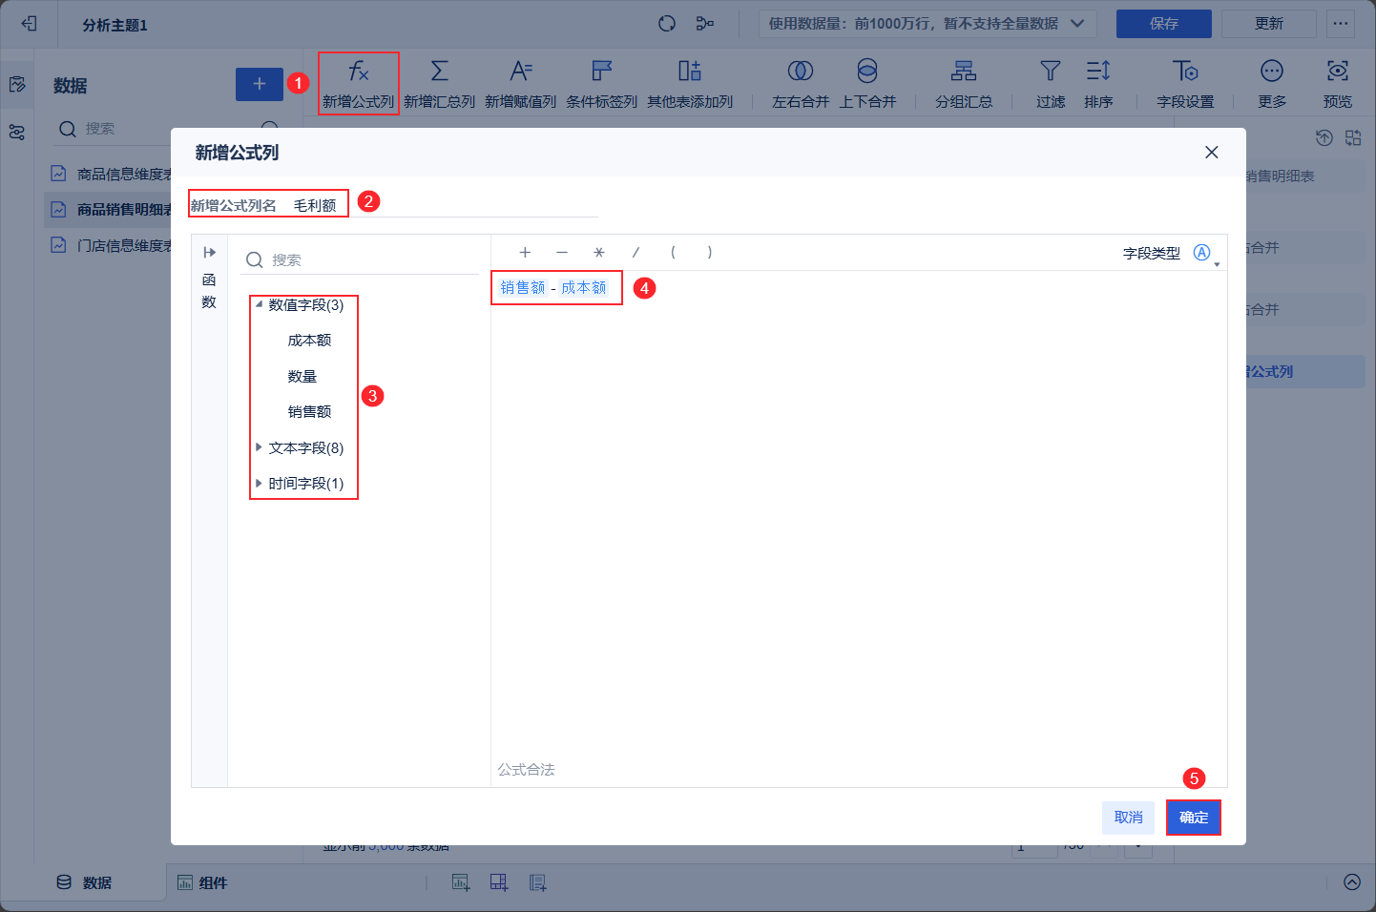Click the field search box in dialog
1376x912 pixels.
[361, 259]
